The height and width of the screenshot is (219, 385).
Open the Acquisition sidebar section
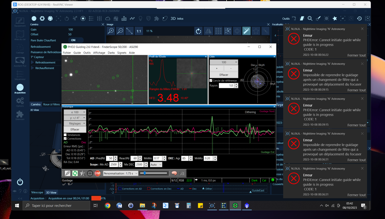tap(20, 89)
